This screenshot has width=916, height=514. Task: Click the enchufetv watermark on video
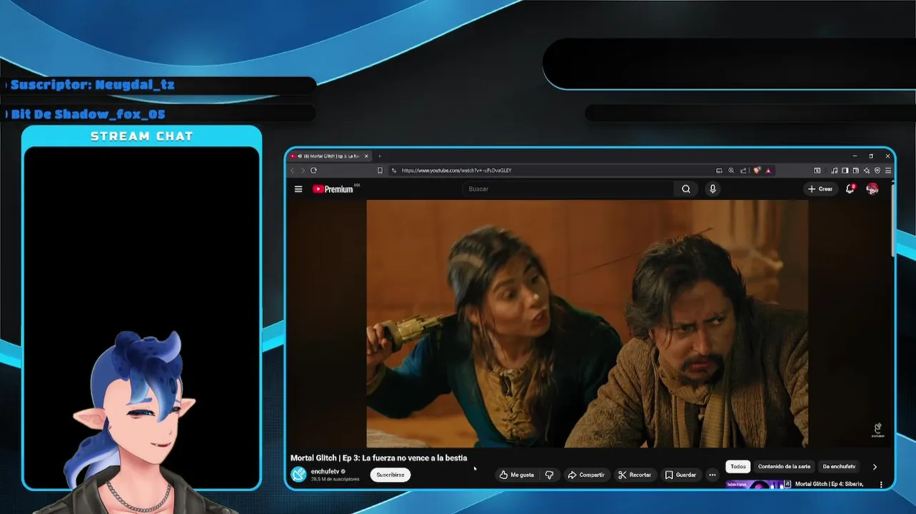click(877, 430)
